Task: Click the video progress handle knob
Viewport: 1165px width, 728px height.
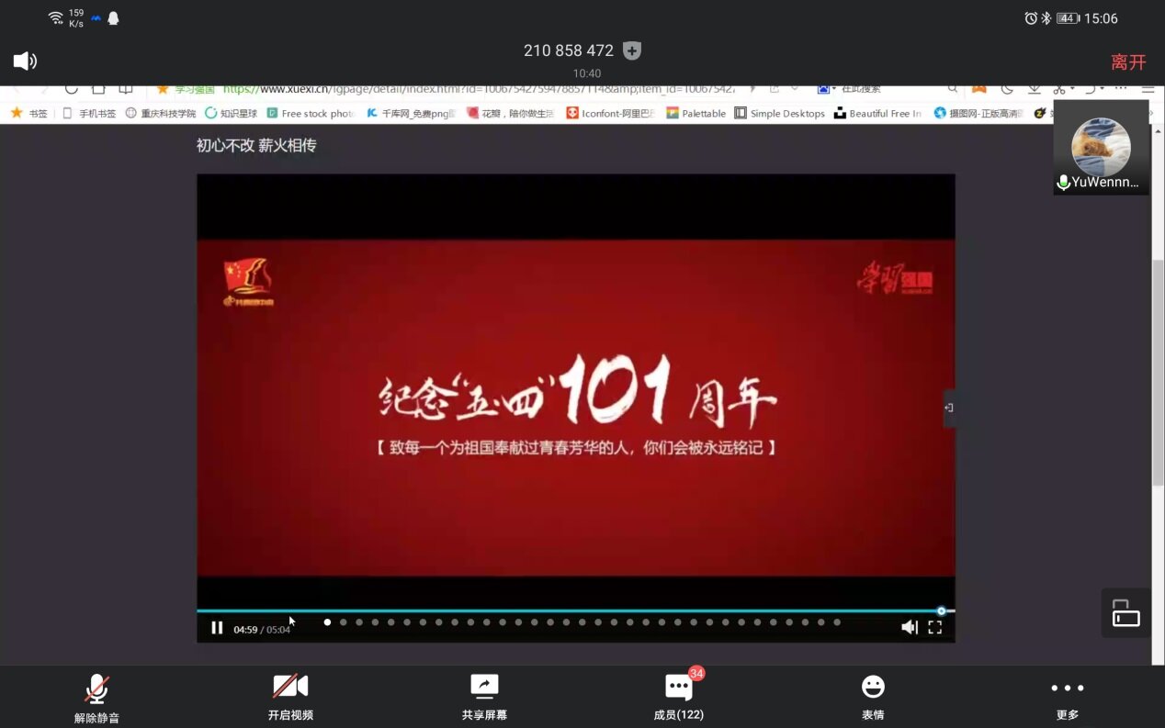Action: click(941, 610)
